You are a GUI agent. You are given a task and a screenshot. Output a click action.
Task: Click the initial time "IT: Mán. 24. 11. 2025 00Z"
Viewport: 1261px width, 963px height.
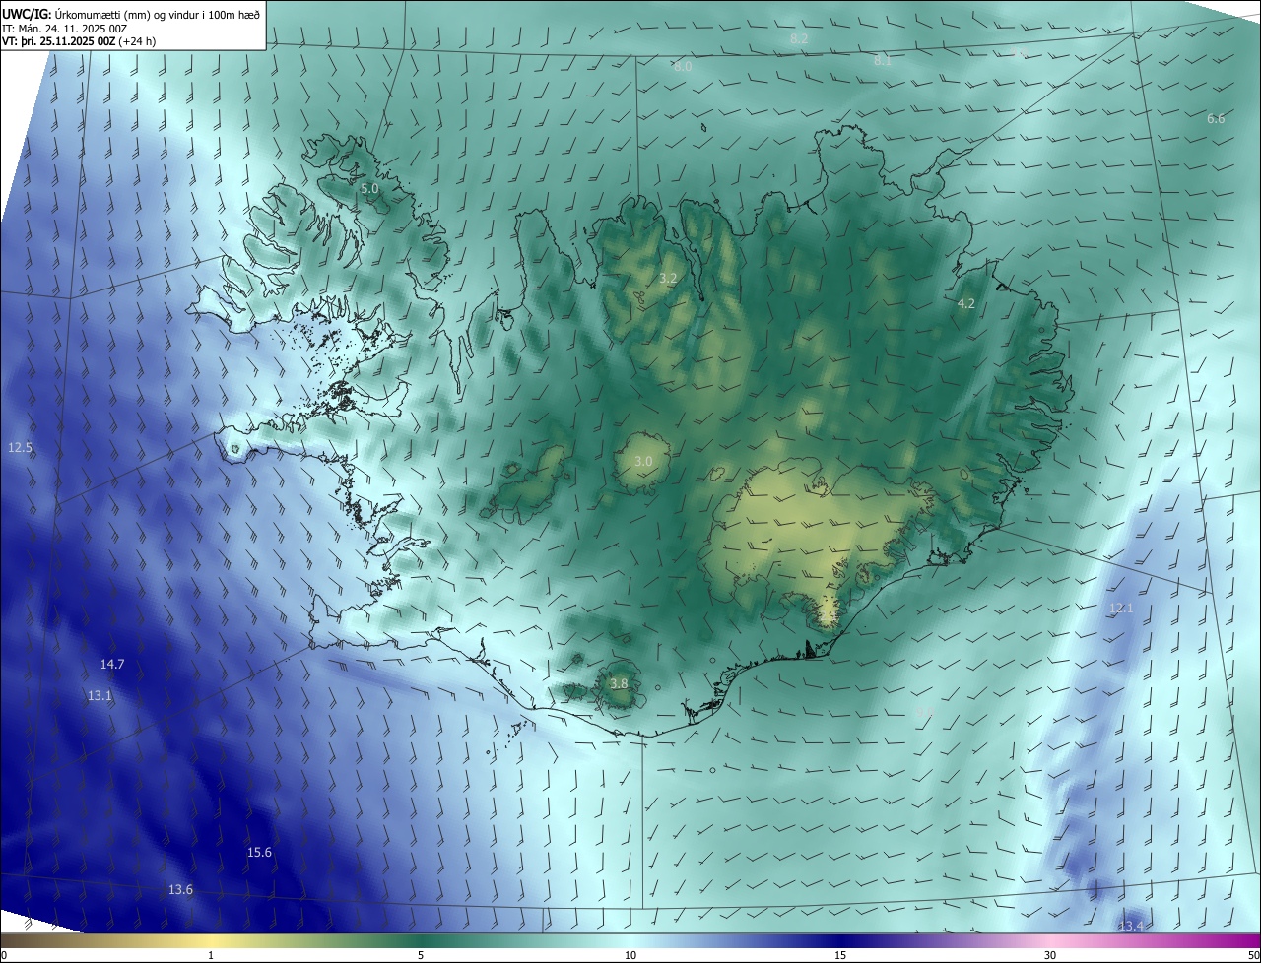pyautogui.click(x=64, y=29)
